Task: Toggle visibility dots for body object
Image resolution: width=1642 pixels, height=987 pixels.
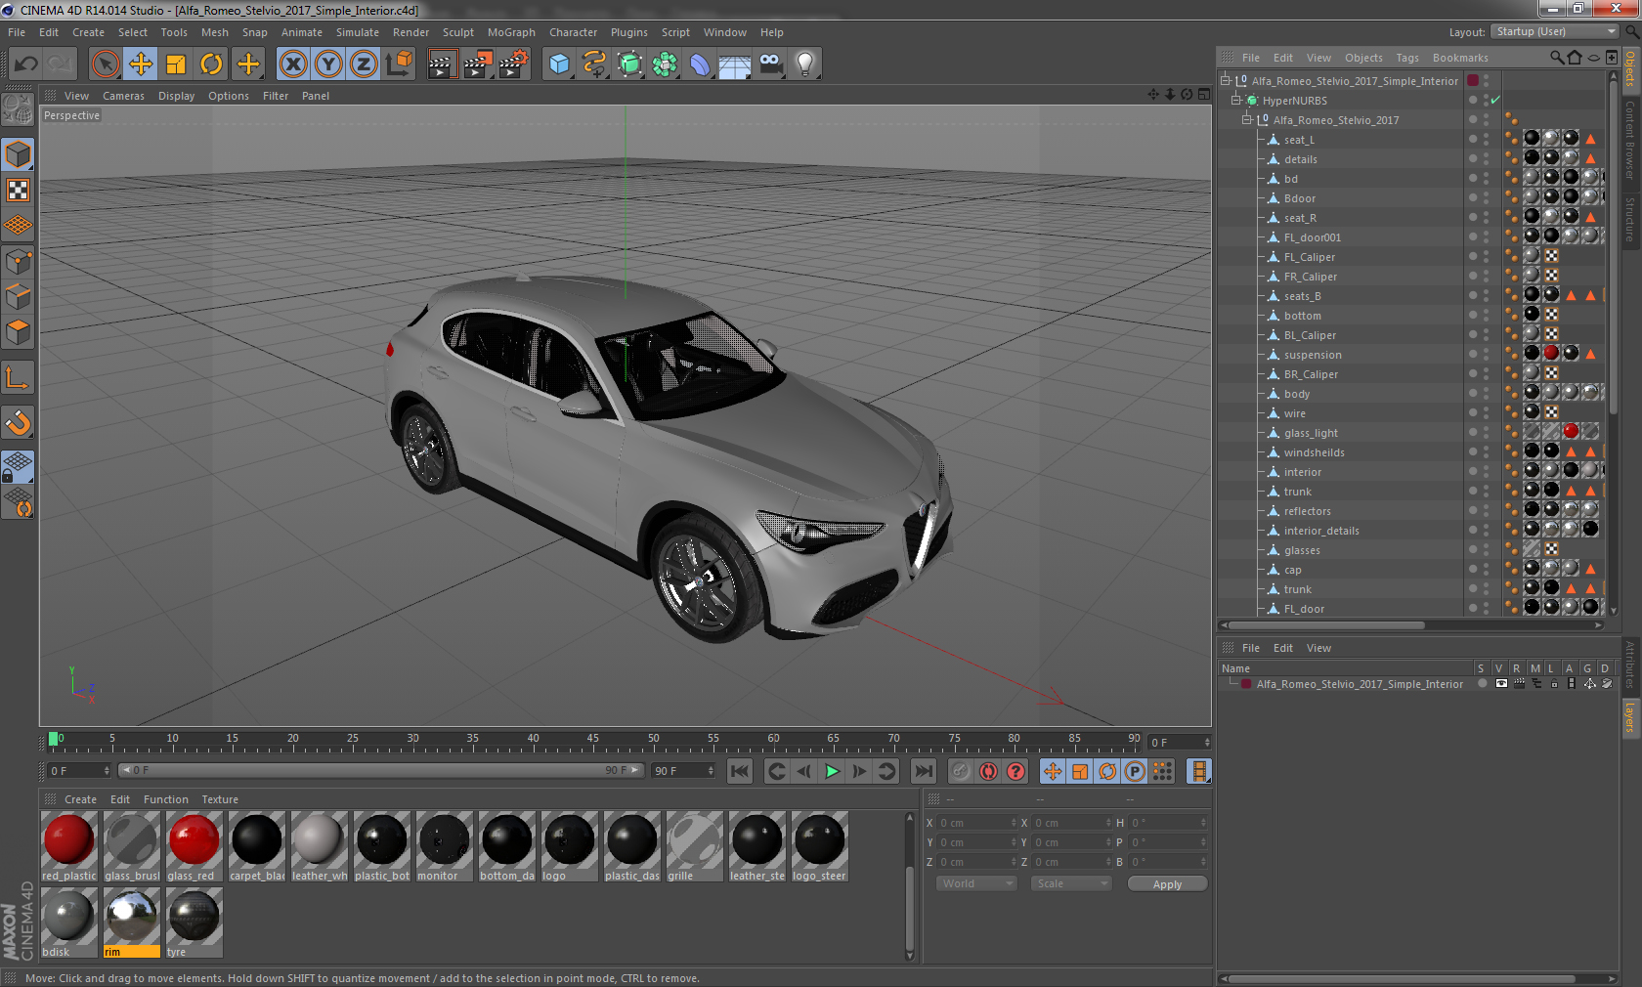Action: pos(1487,394)
